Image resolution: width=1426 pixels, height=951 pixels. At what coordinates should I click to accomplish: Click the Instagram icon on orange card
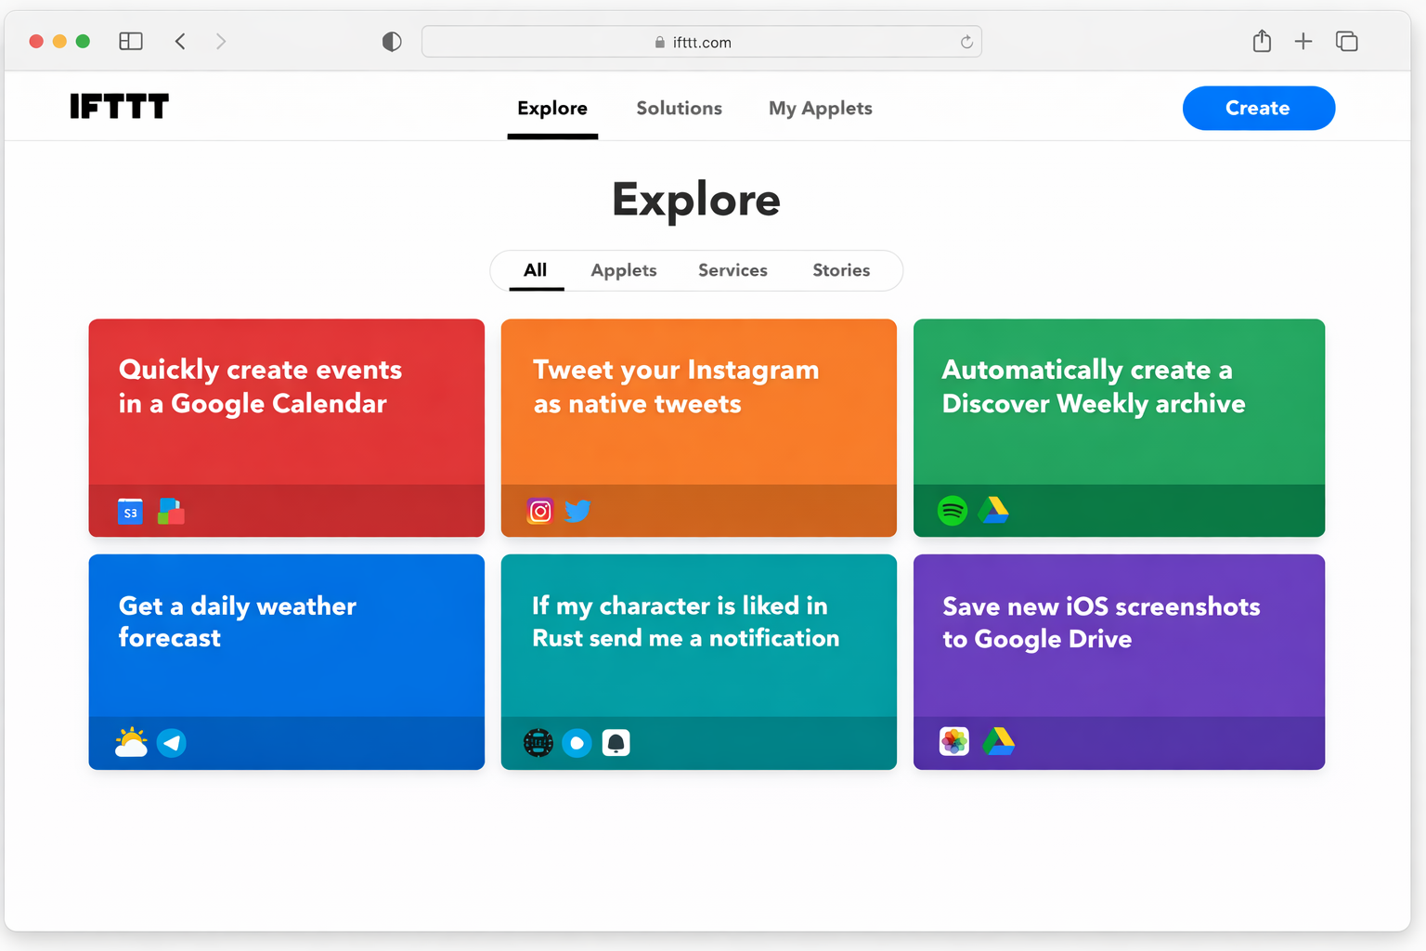540,511
